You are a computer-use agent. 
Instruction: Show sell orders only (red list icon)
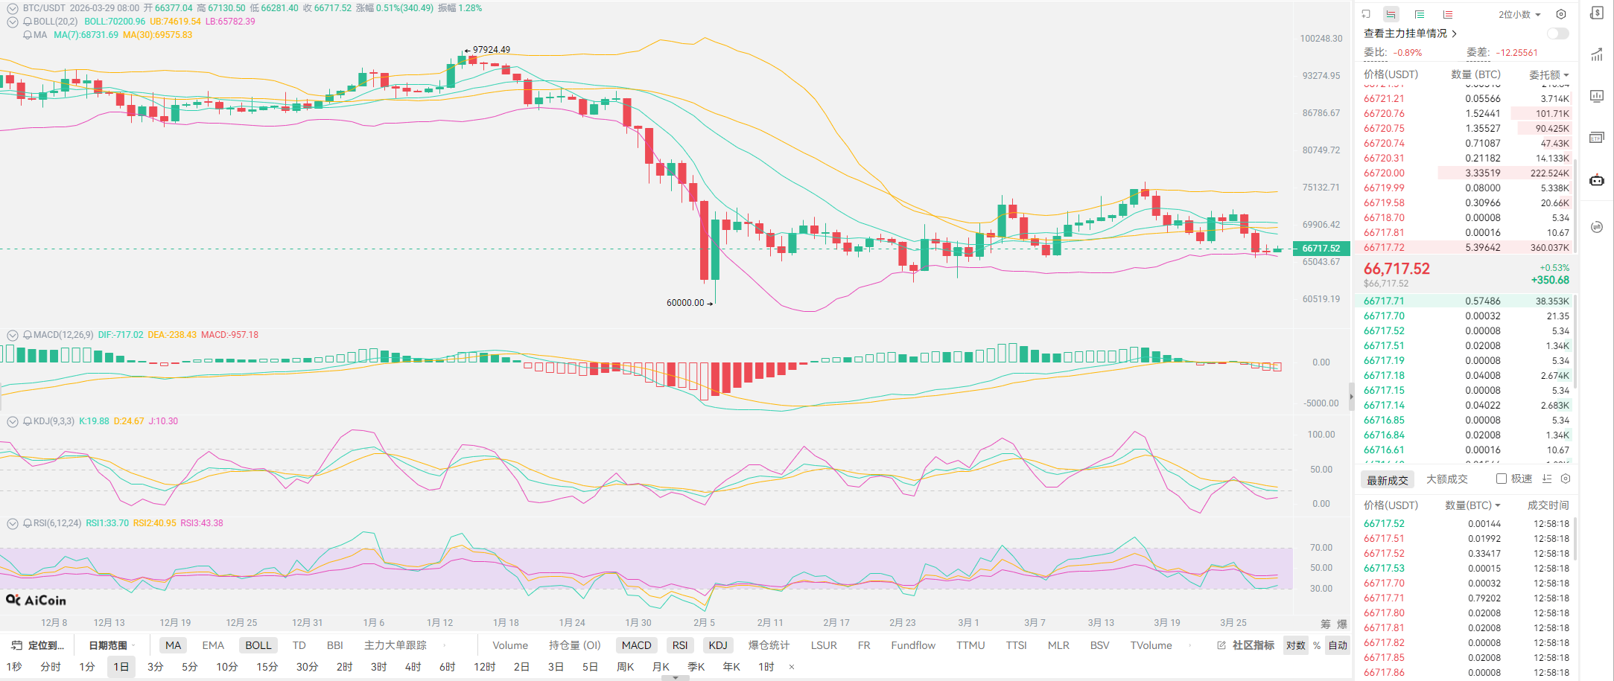[x=1447, y=14]
